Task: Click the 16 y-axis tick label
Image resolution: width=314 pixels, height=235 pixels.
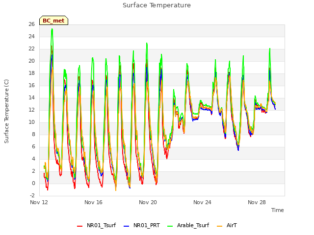Action: [31, 85]
